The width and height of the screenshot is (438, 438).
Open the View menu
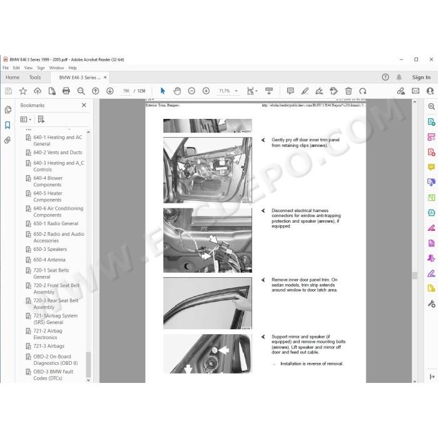28,68
